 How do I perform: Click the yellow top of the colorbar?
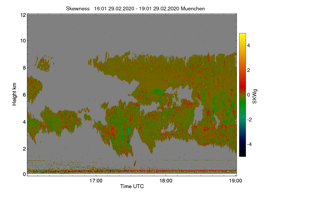pos(242,35)
